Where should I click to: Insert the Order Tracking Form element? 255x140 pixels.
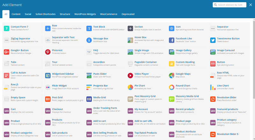106,111
